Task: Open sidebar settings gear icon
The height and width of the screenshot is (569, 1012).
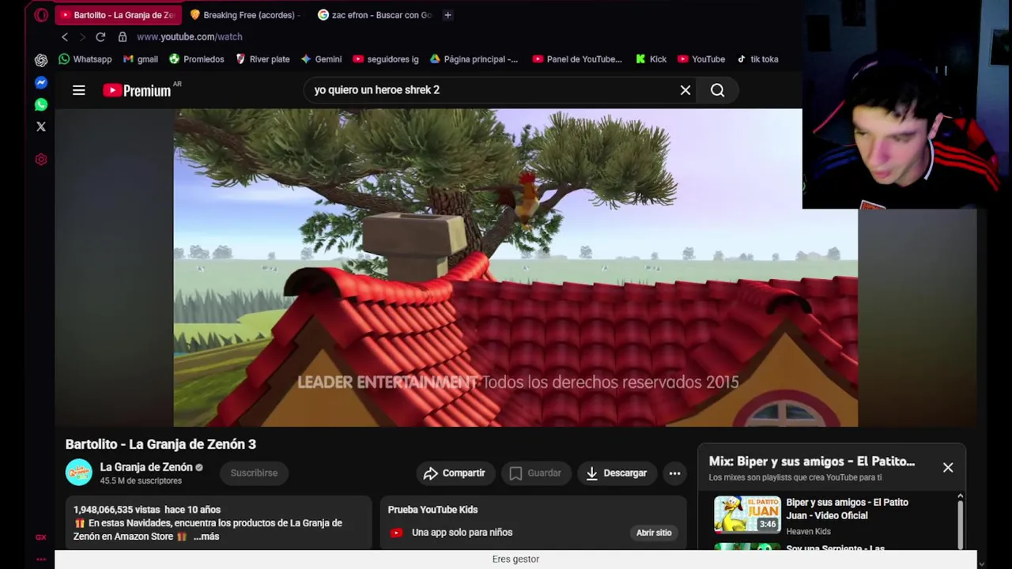Action: [41, 160]
